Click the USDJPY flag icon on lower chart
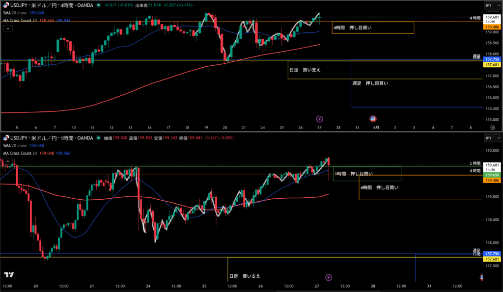 coord(5,138)
